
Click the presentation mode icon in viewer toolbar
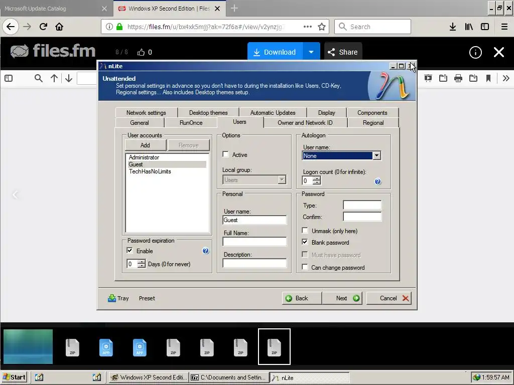(428, 78)
